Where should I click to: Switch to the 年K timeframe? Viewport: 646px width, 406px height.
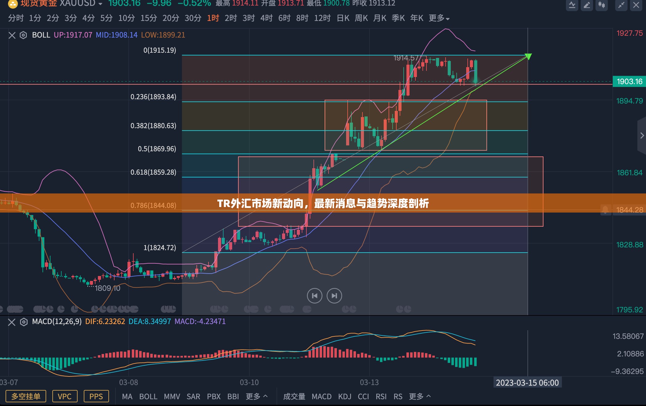tap(417, 18)
